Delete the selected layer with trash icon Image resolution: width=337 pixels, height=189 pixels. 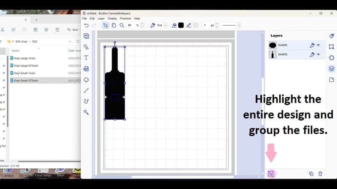coord(321,174)
